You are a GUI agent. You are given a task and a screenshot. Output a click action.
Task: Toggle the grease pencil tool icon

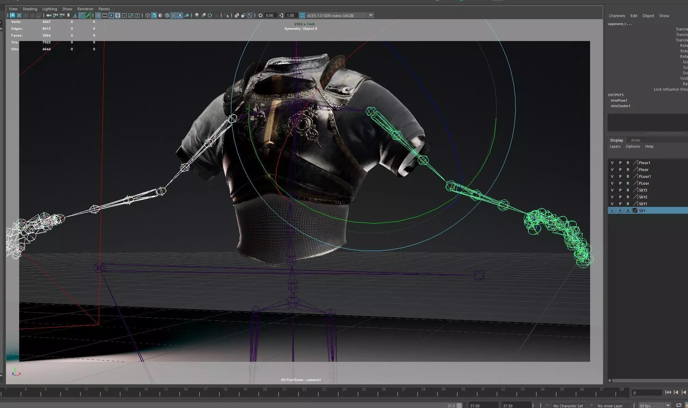pyautogui.click(x=88, y=15)
